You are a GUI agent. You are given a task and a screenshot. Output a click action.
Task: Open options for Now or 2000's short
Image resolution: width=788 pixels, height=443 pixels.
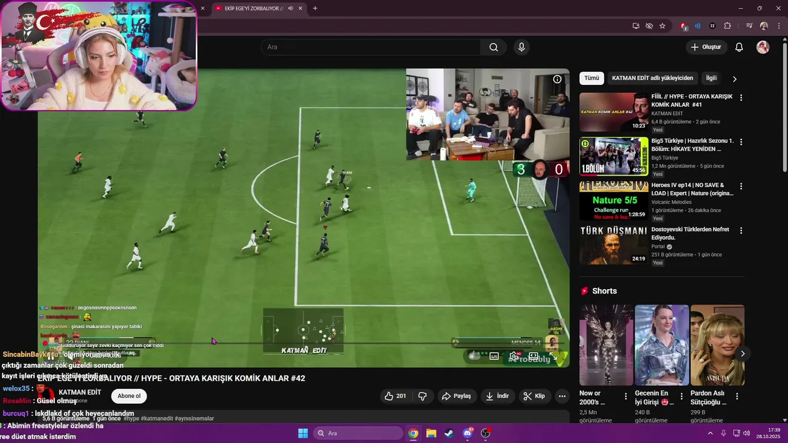tap(626, 397)
